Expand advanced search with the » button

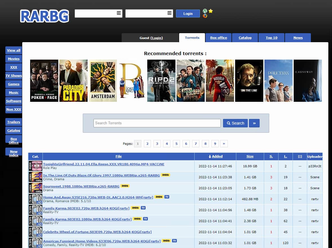coord(254,123)
